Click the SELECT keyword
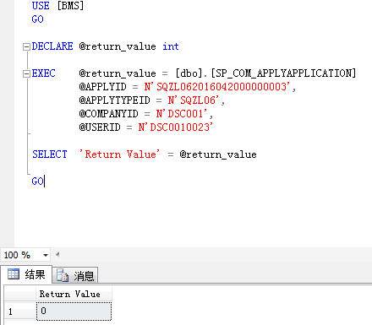Viewport: 372px width, 325px height. [x=50, y=154]
